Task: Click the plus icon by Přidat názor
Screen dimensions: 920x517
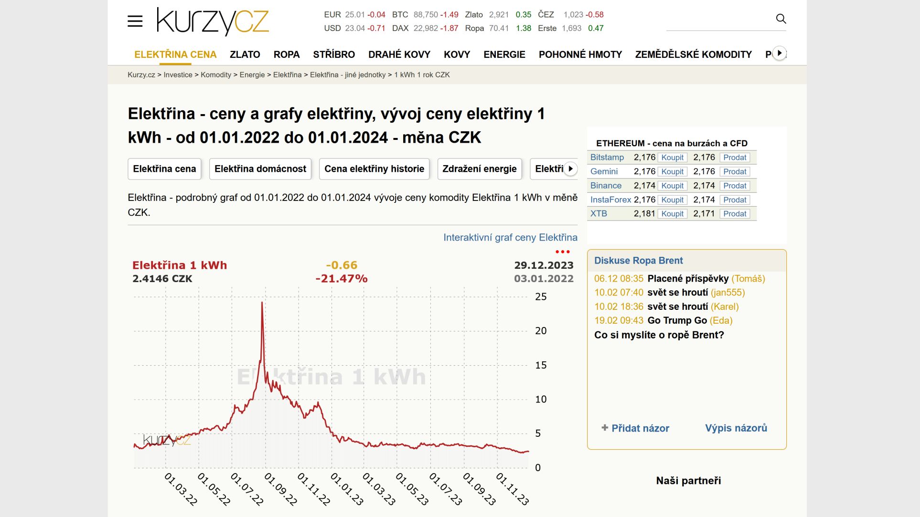Action: point(605,428)
